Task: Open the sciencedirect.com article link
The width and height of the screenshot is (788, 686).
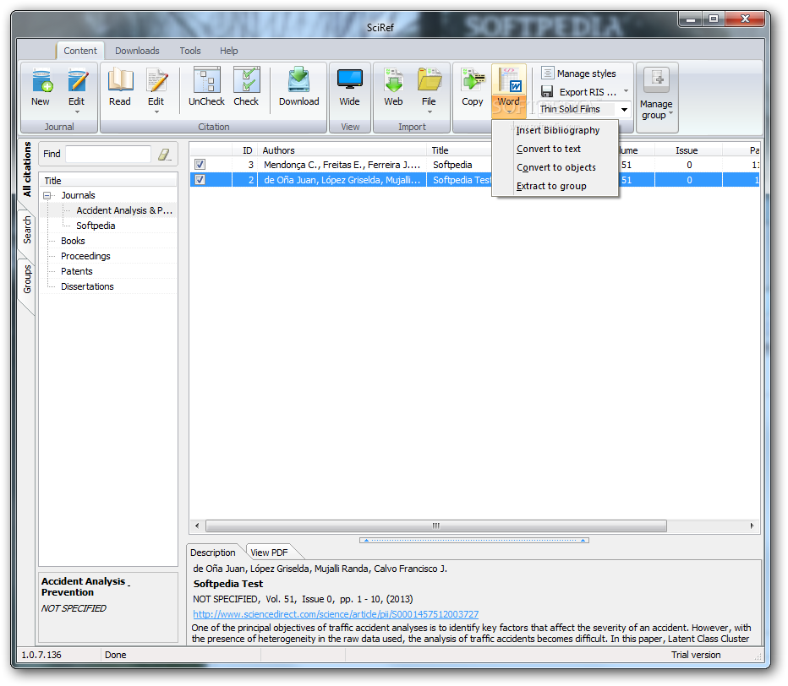Action: (336, 614)
